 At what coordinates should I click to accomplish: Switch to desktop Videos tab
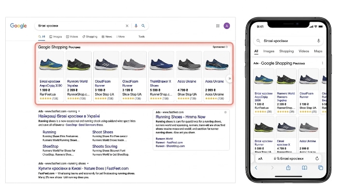pos(72,37)
